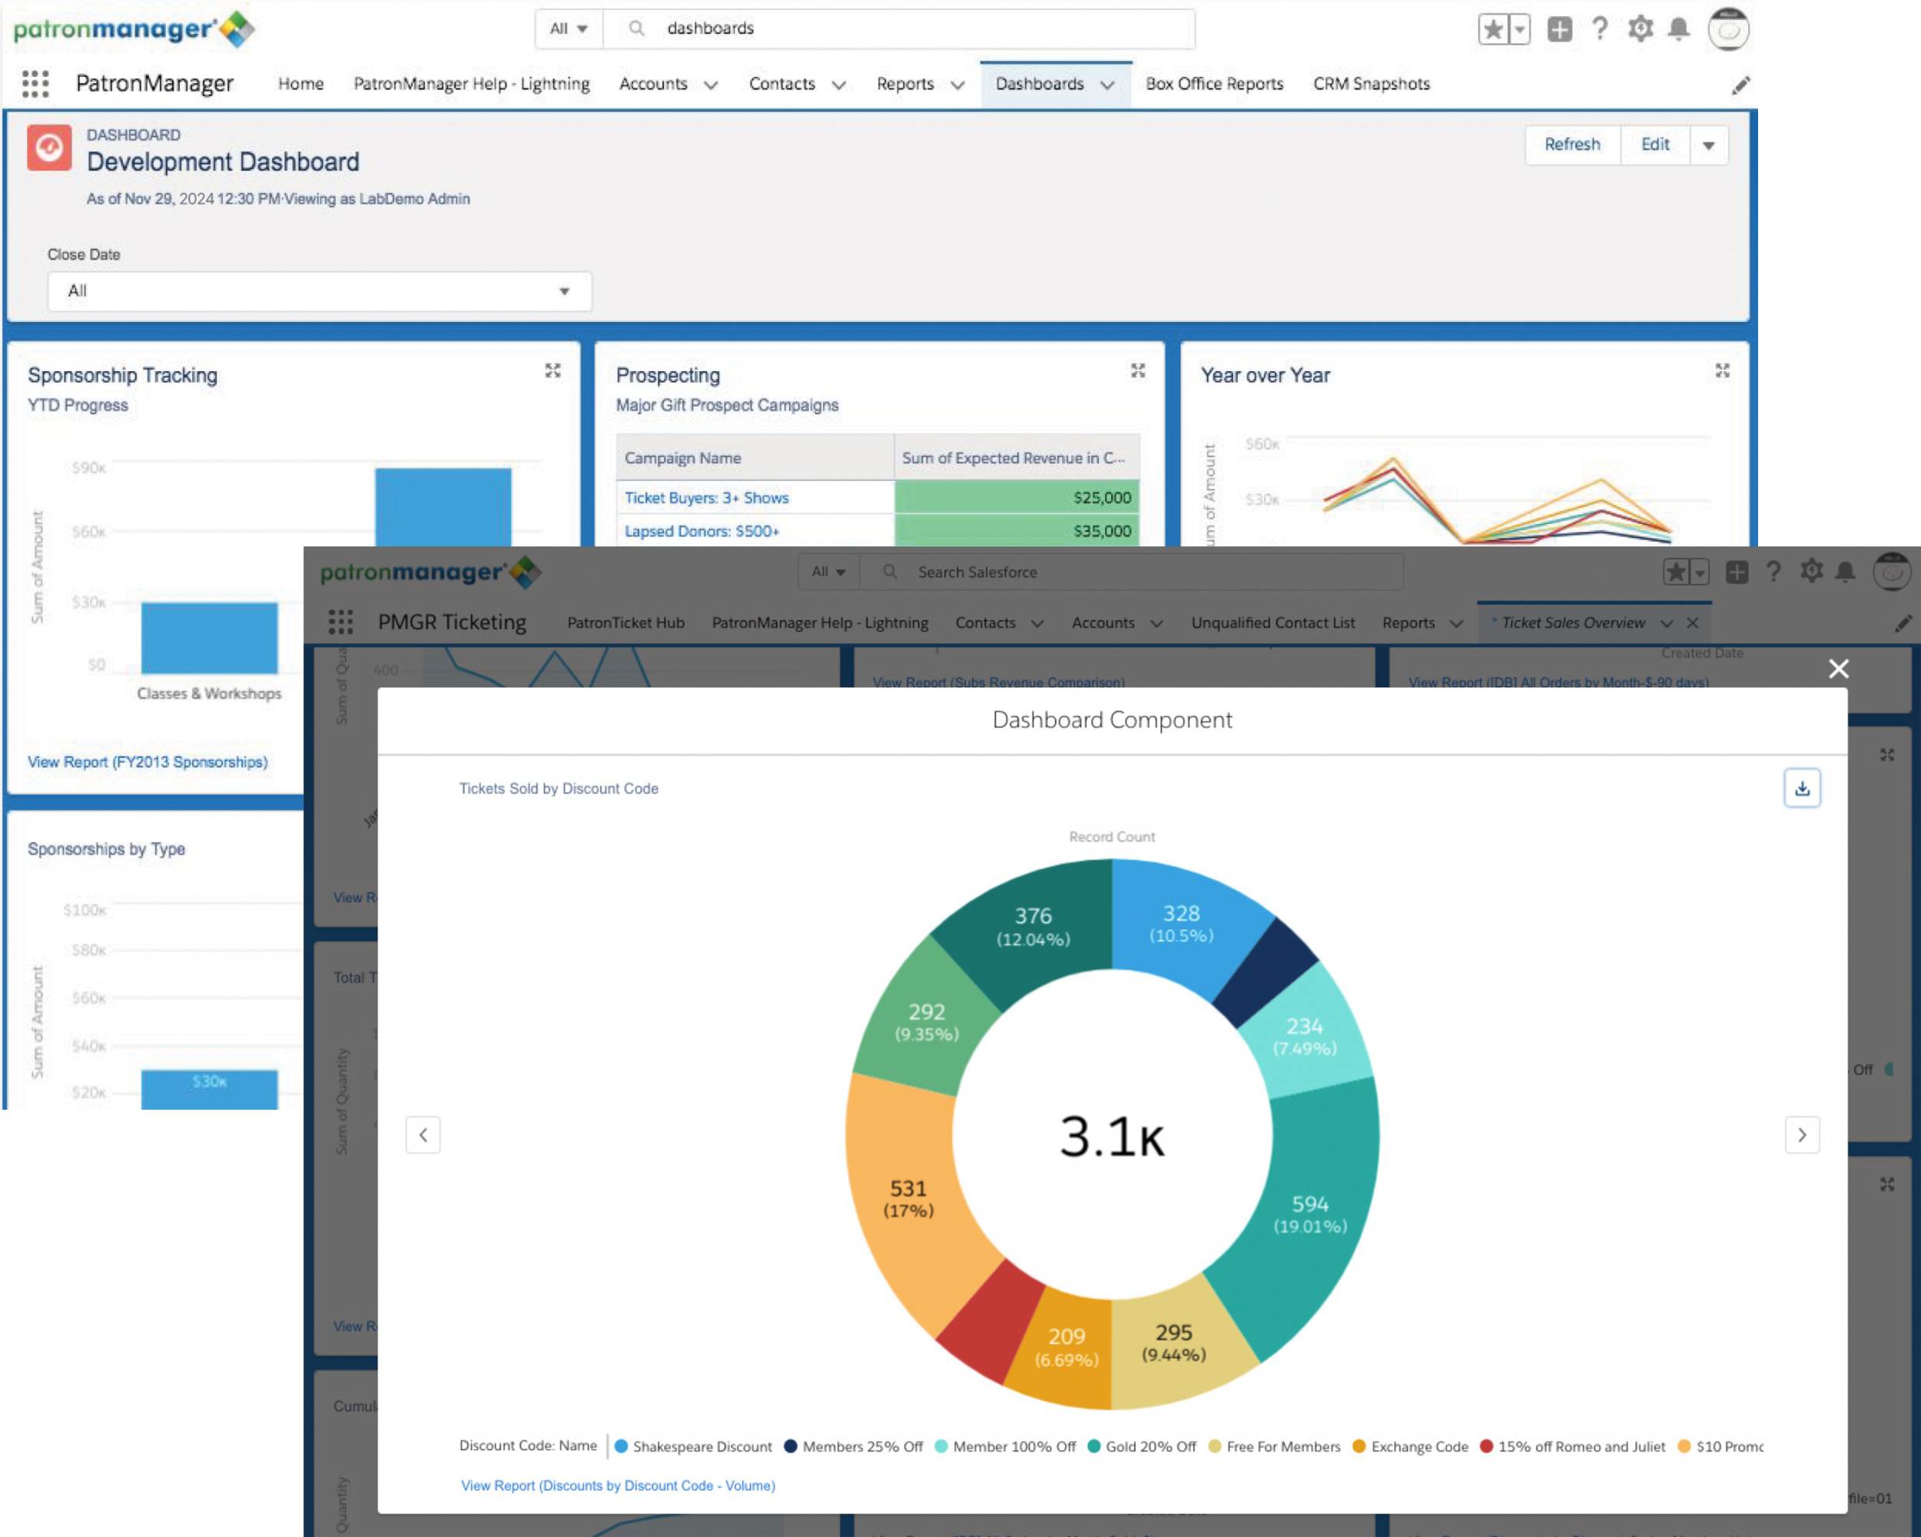Expand the Prospecting component to fullscreen
This screenshot has height=1537, width=1921.
coord(1138,370)
